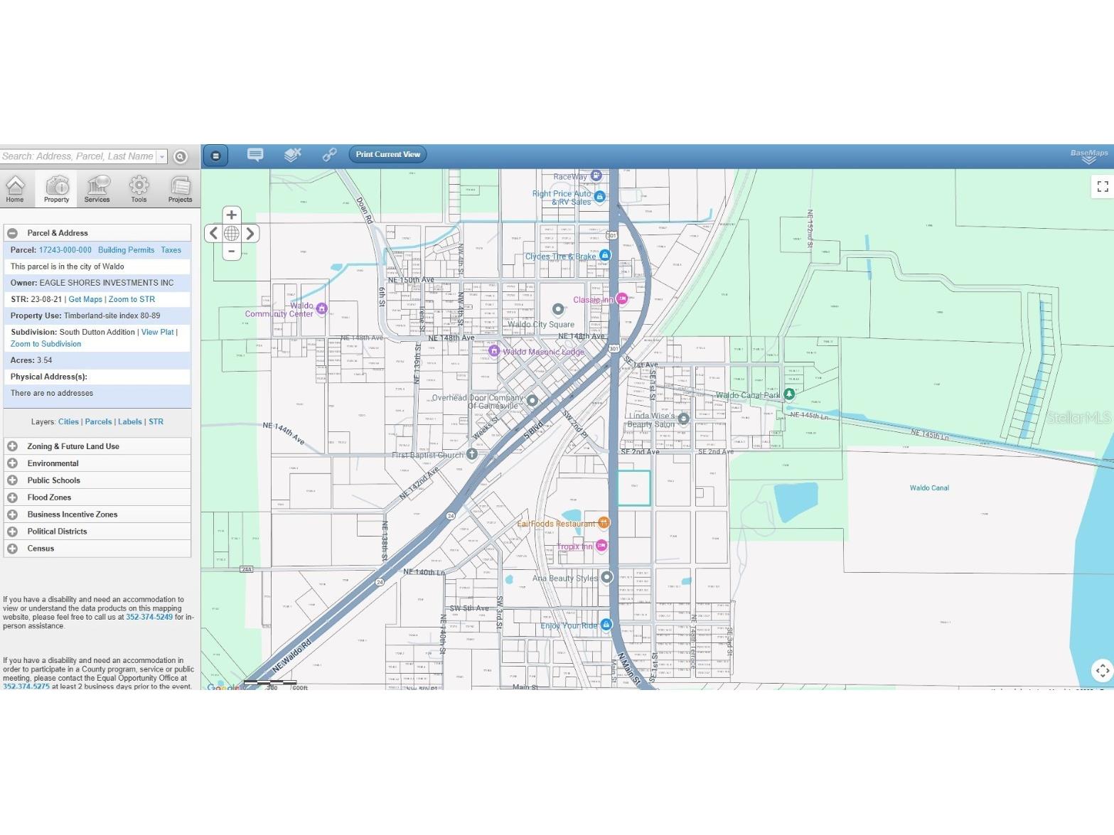This screenshot has width=1114, height=835.
Task: Open the search box dropdown arrow
Action: (162, 157)
